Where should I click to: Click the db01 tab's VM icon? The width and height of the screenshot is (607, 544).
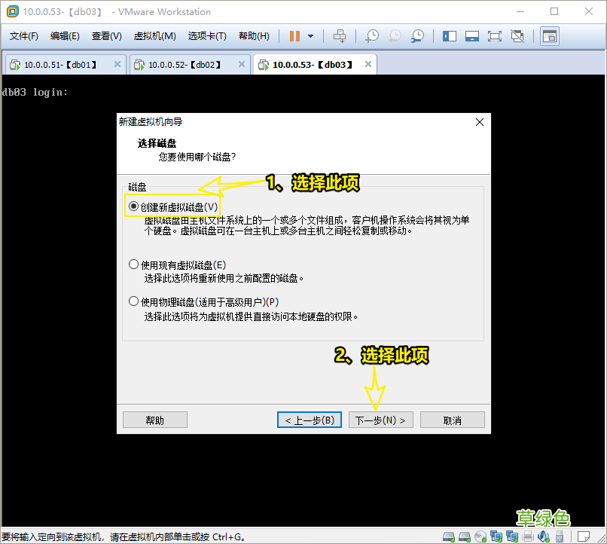pyautogui.click(x=15, y=65)
